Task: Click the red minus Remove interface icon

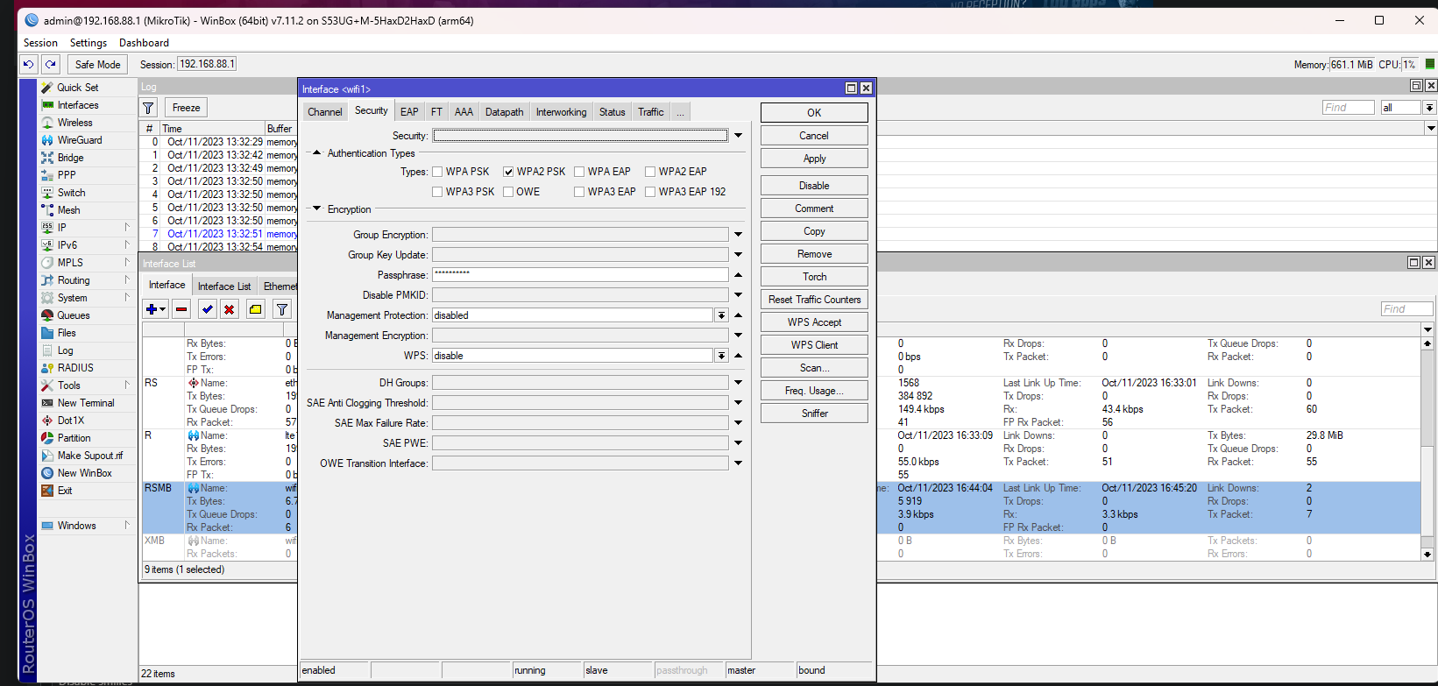Action: [x=181, y=309]
